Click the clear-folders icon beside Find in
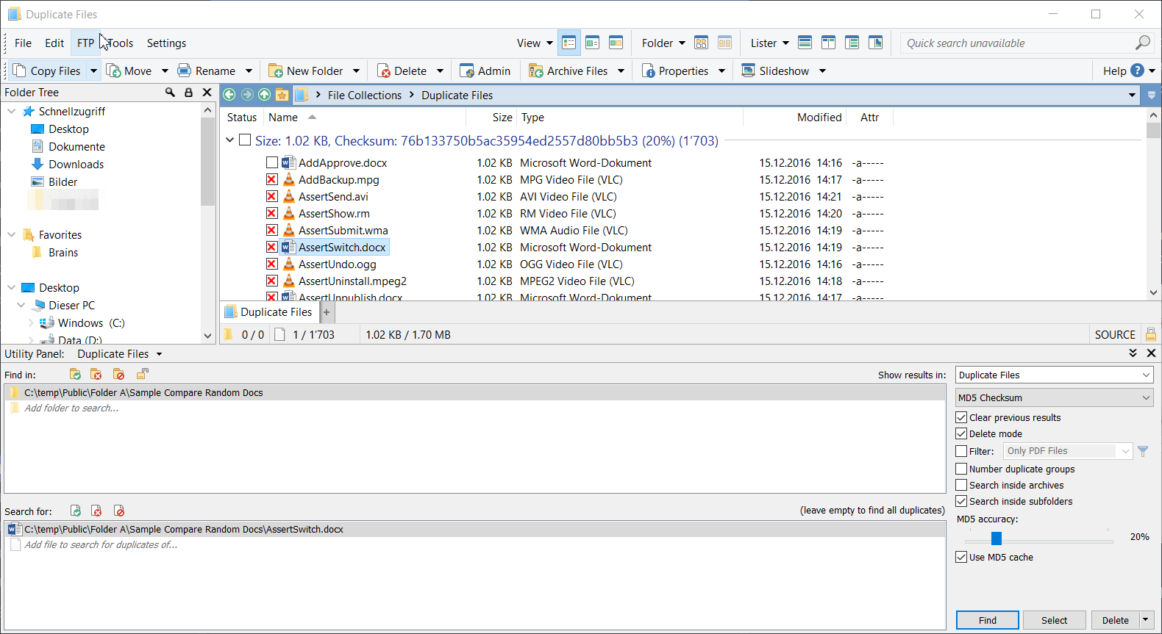The image size is (1162, 634). click(x=118, y=374)
